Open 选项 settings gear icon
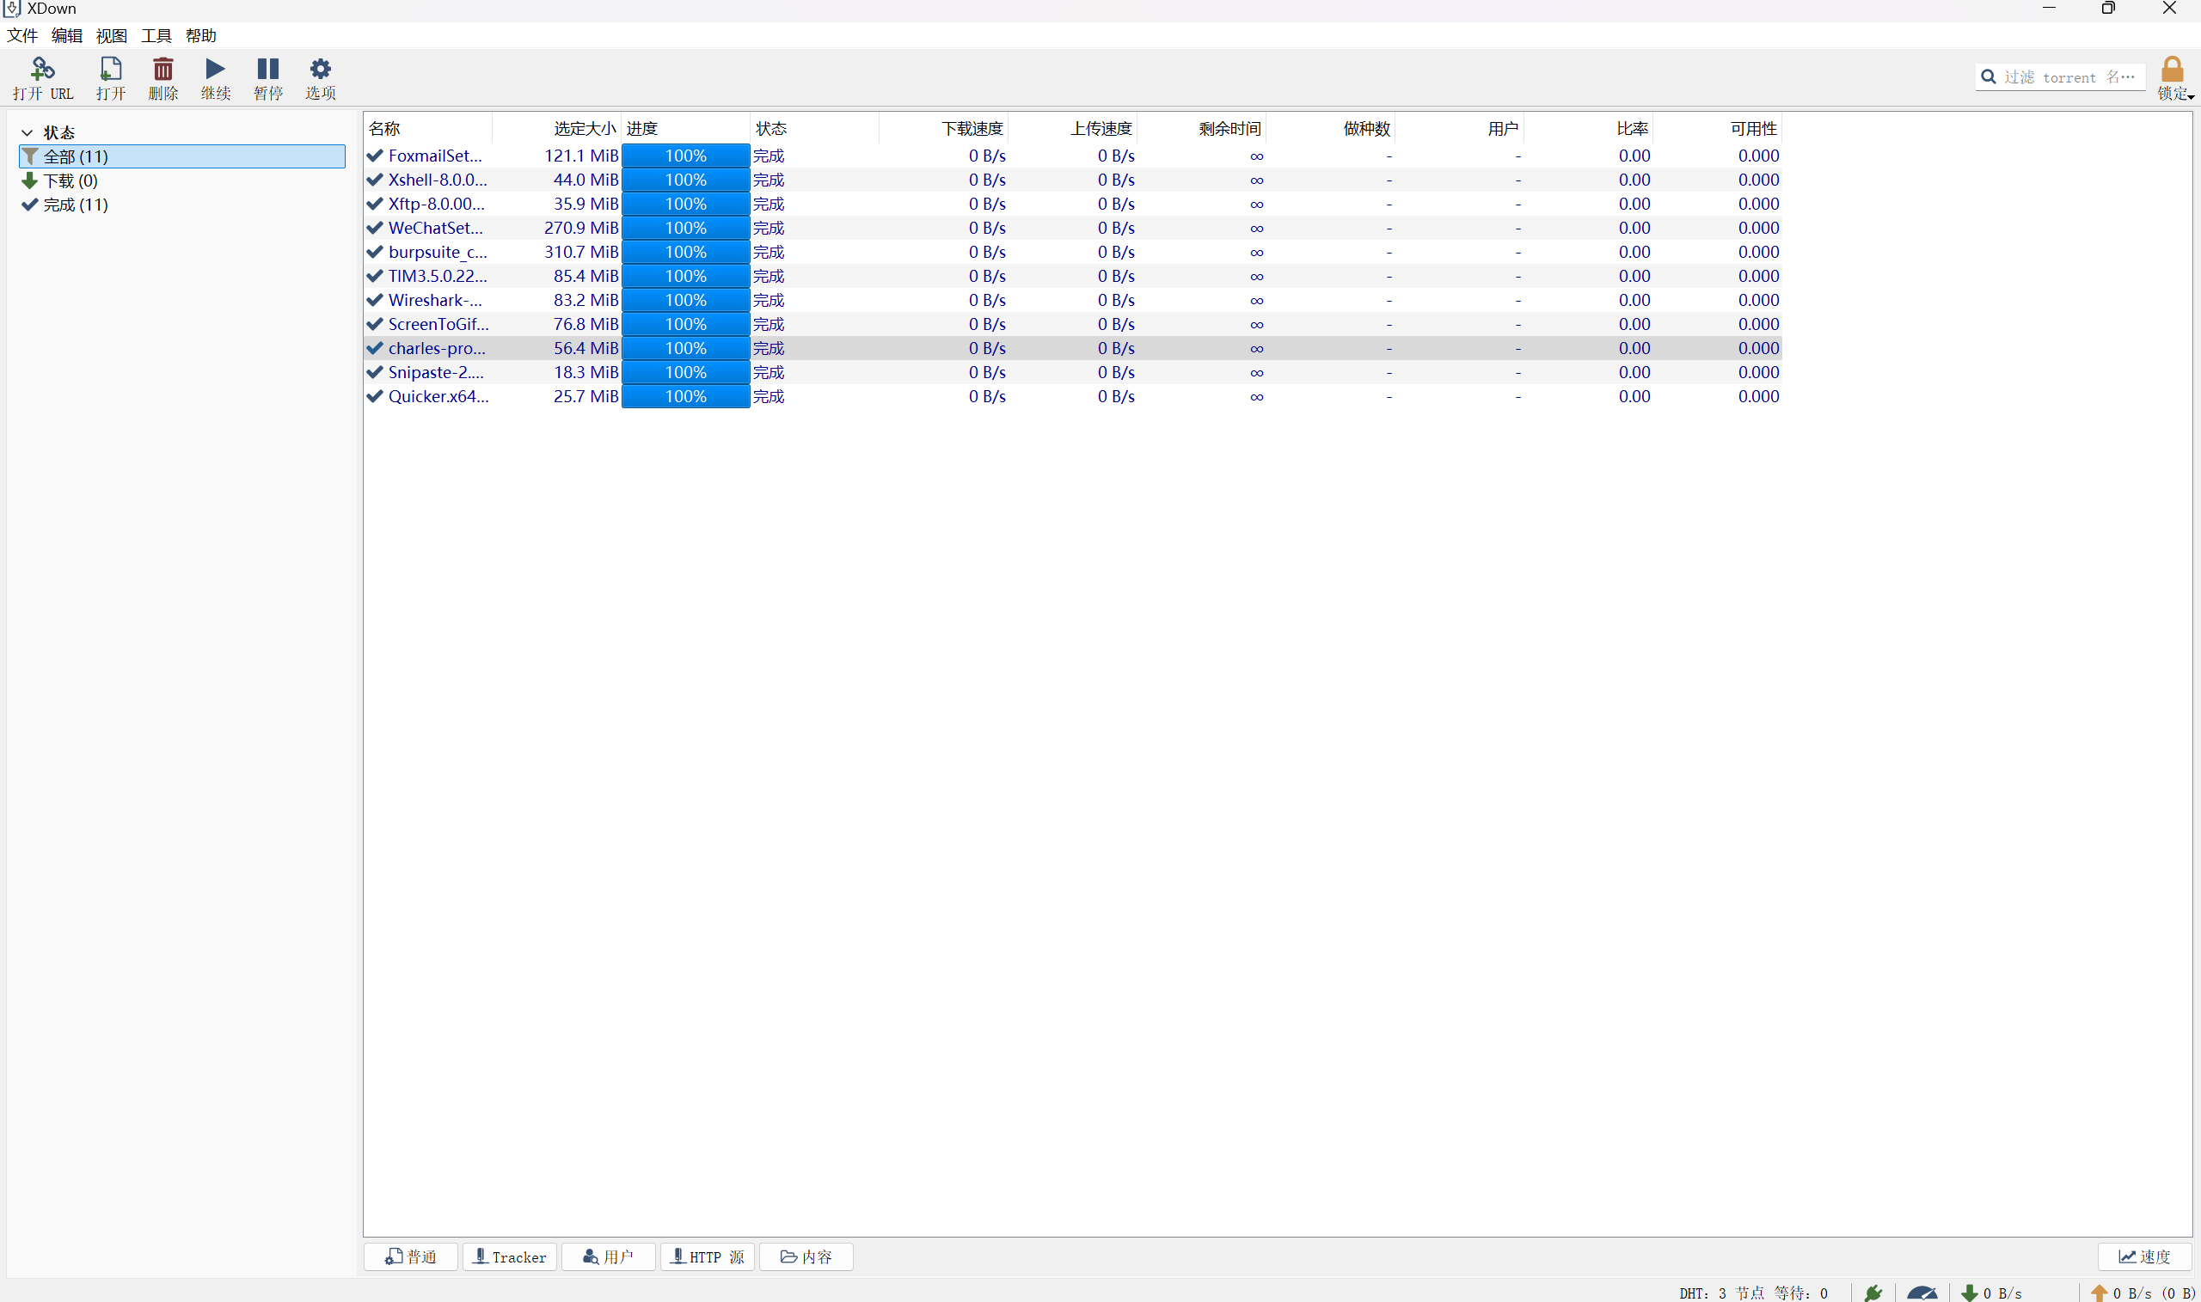This screenshot has width=2201, height=1302. [321, 70]
